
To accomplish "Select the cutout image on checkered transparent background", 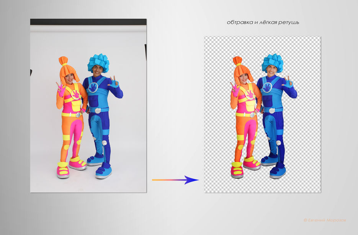I will [x=263, y=114].
